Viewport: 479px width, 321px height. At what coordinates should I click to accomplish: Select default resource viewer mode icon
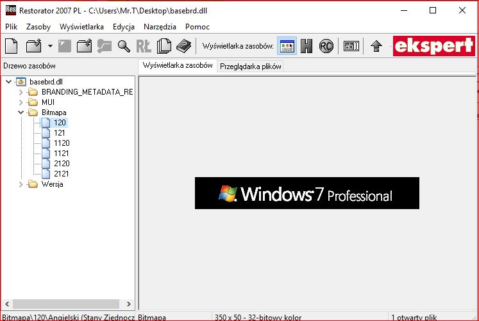[287, 46]
